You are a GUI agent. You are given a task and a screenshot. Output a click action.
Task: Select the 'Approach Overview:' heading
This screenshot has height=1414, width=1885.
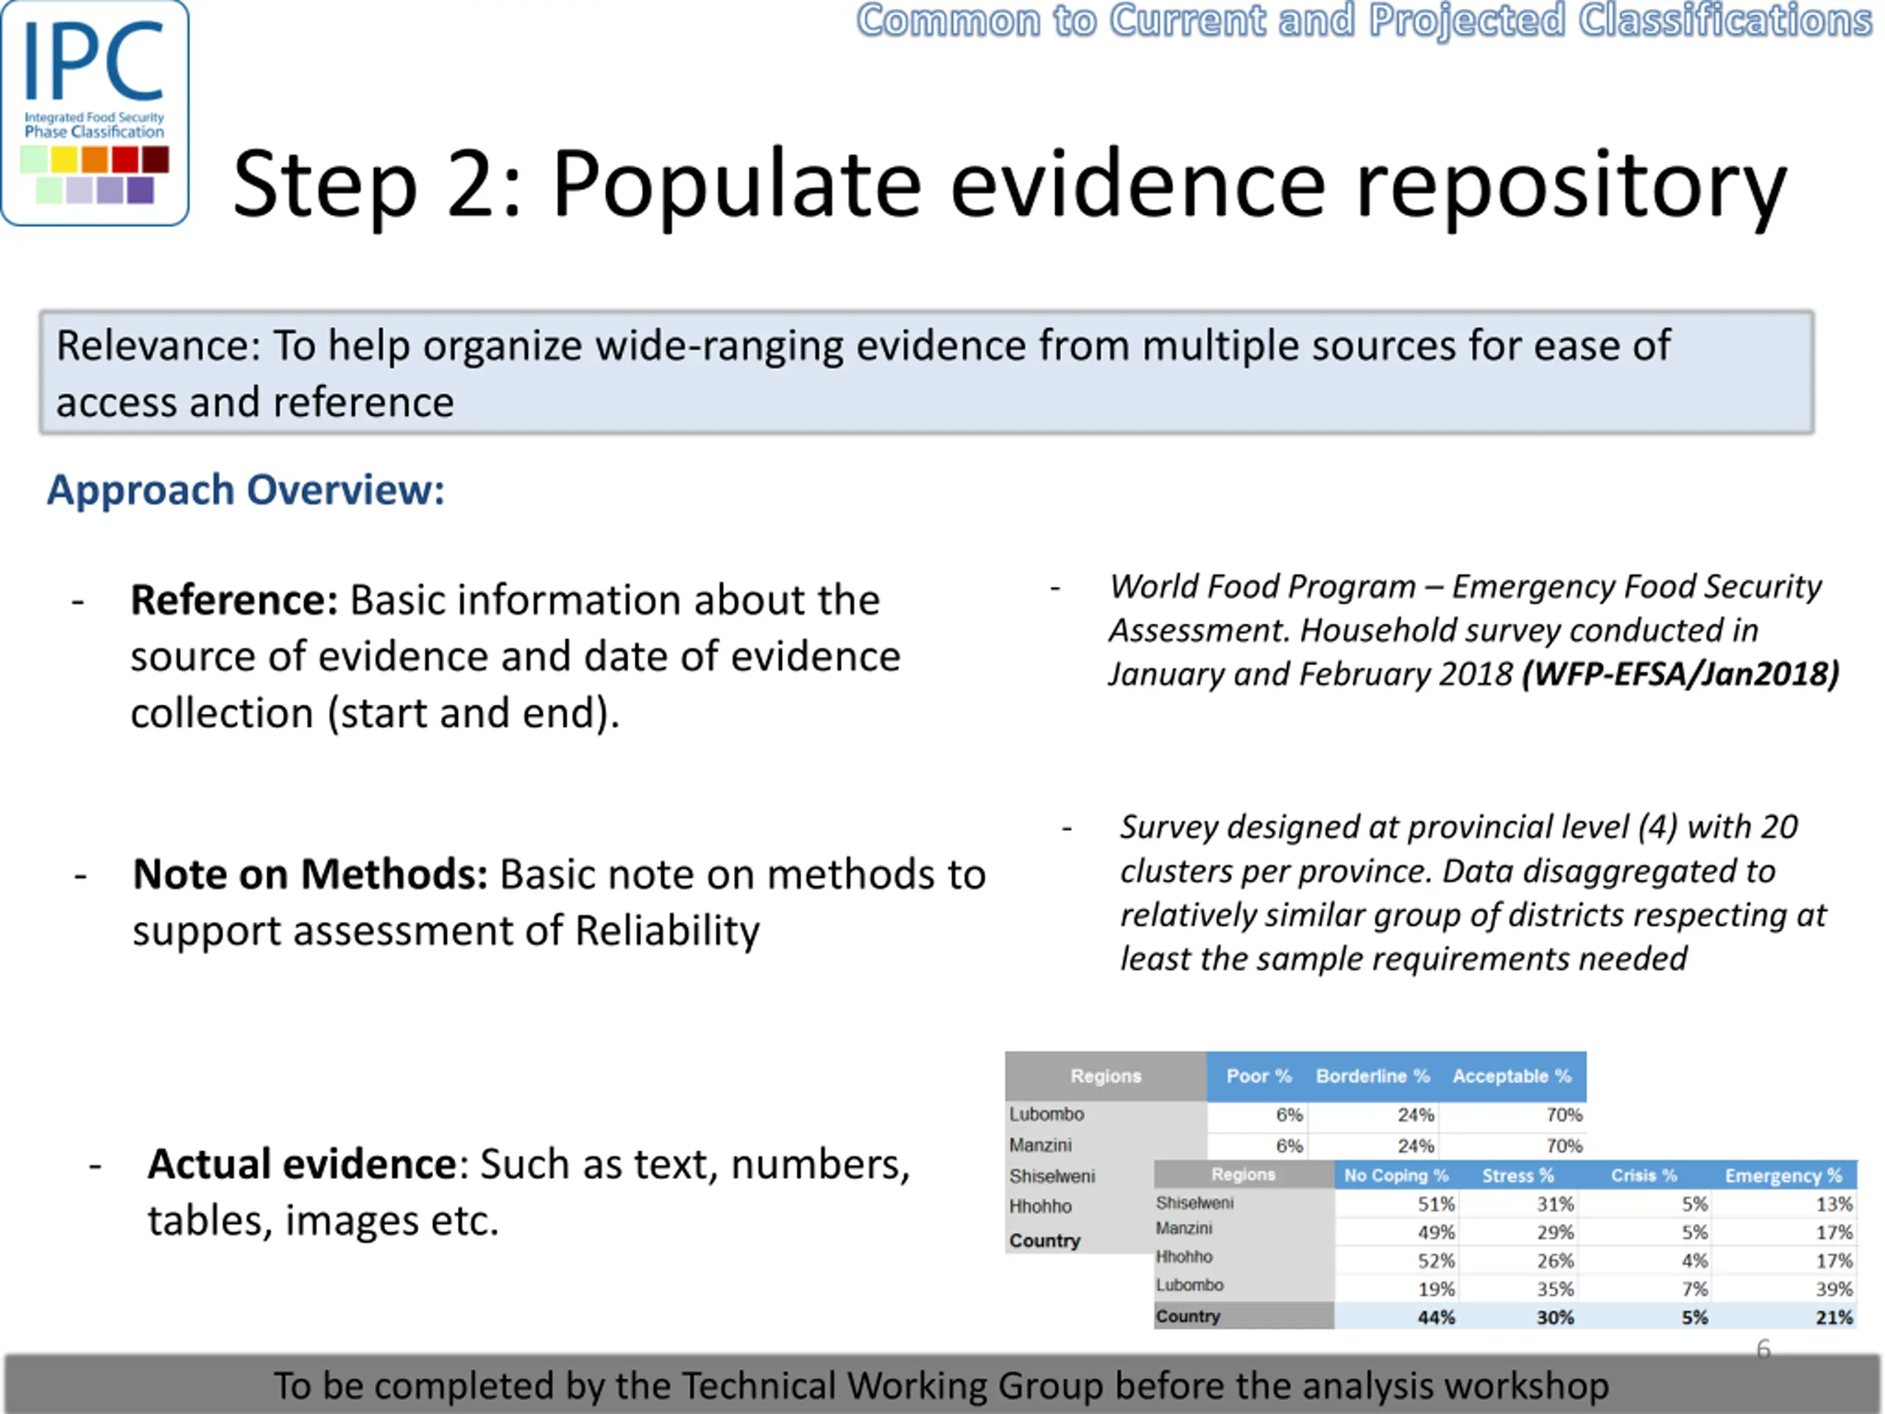(x=245, y=490)
